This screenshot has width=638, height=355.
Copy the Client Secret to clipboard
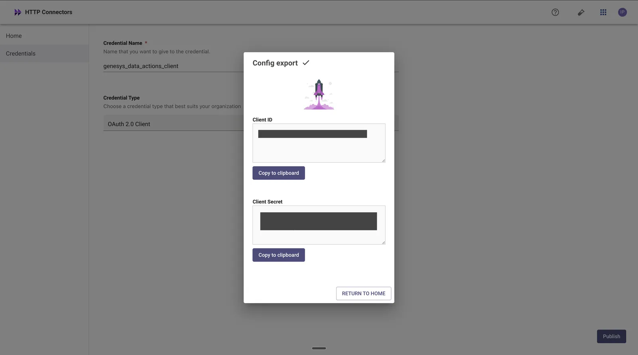pyautogui.click(x=279, y=255)
